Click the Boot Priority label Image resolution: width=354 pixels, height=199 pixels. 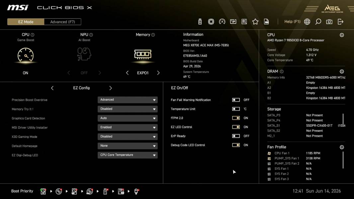tap(22, 191)
